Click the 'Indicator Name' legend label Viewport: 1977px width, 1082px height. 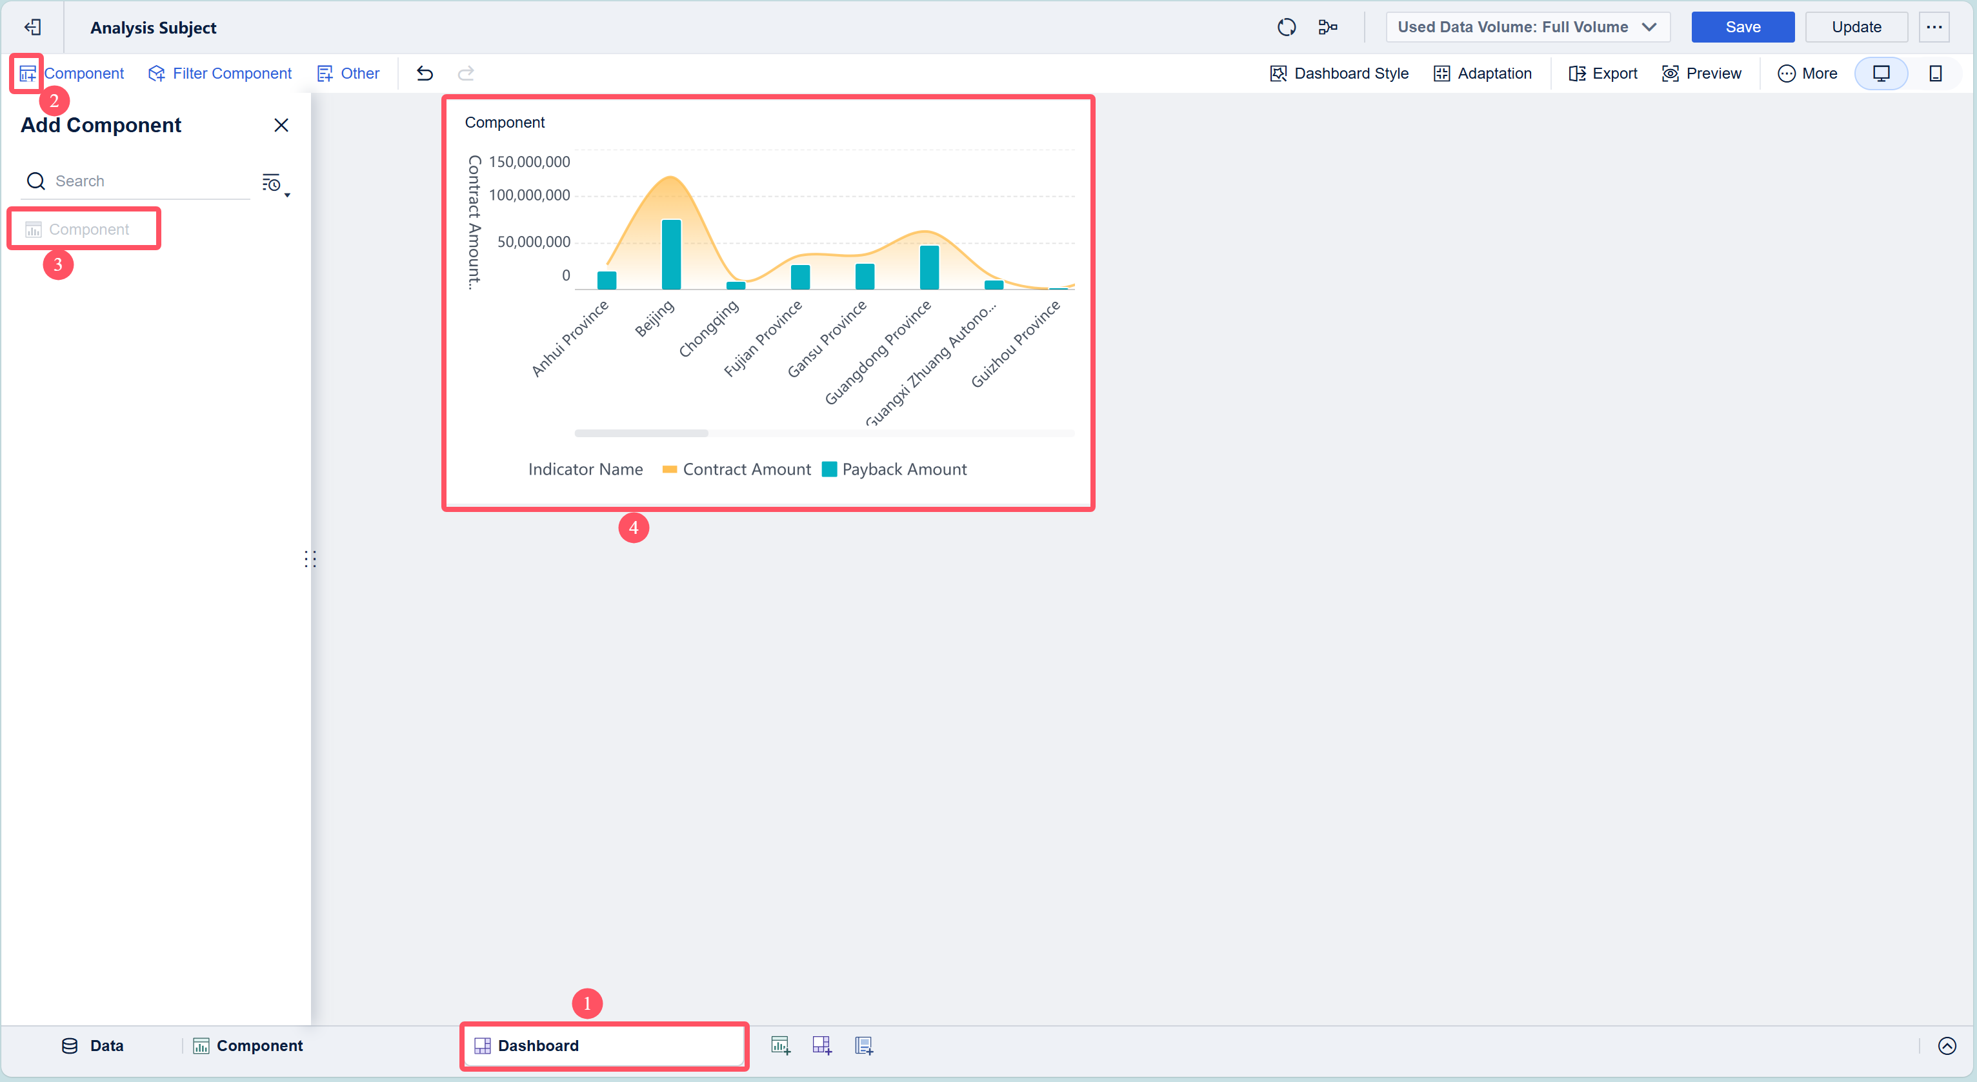tap(586, 469)
